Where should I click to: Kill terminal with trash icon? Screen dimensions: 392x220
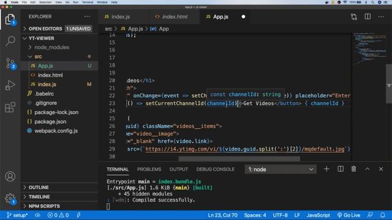(353, 169)
